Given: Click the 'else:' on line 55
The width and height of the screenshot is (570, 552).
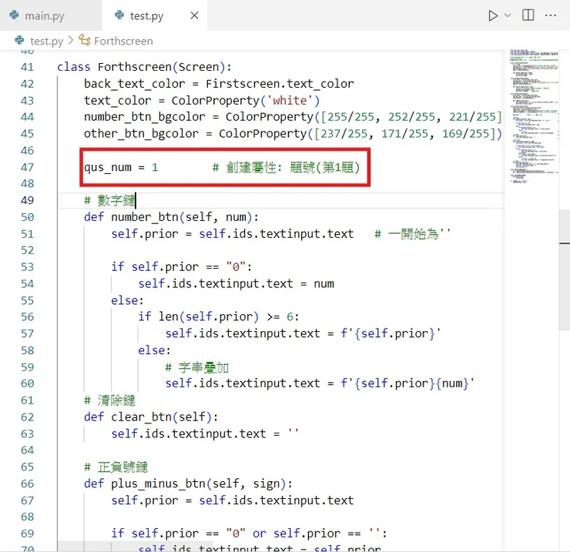Looking at the screenshot, I should (128, 300).
